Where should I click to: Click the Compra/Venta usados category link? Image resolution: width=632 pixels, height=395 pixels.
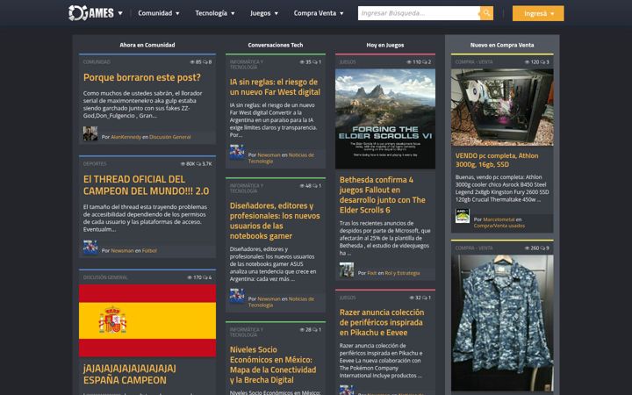(499, 226)
